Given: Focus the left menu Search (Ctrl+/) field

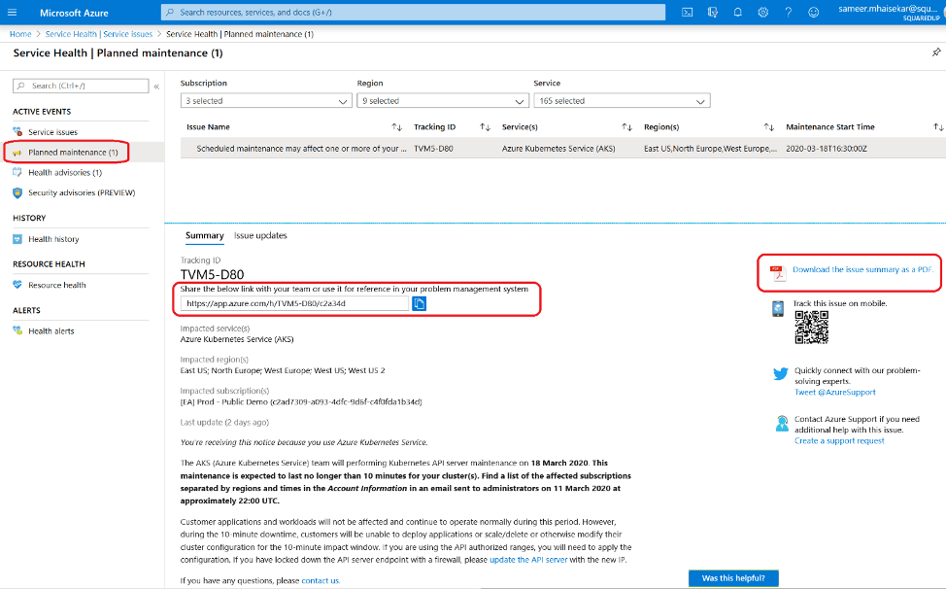Looking at the screenshot, I should [81, 86].
